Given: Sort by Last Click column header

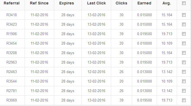Looking at the screenshot, I should 96,3.
